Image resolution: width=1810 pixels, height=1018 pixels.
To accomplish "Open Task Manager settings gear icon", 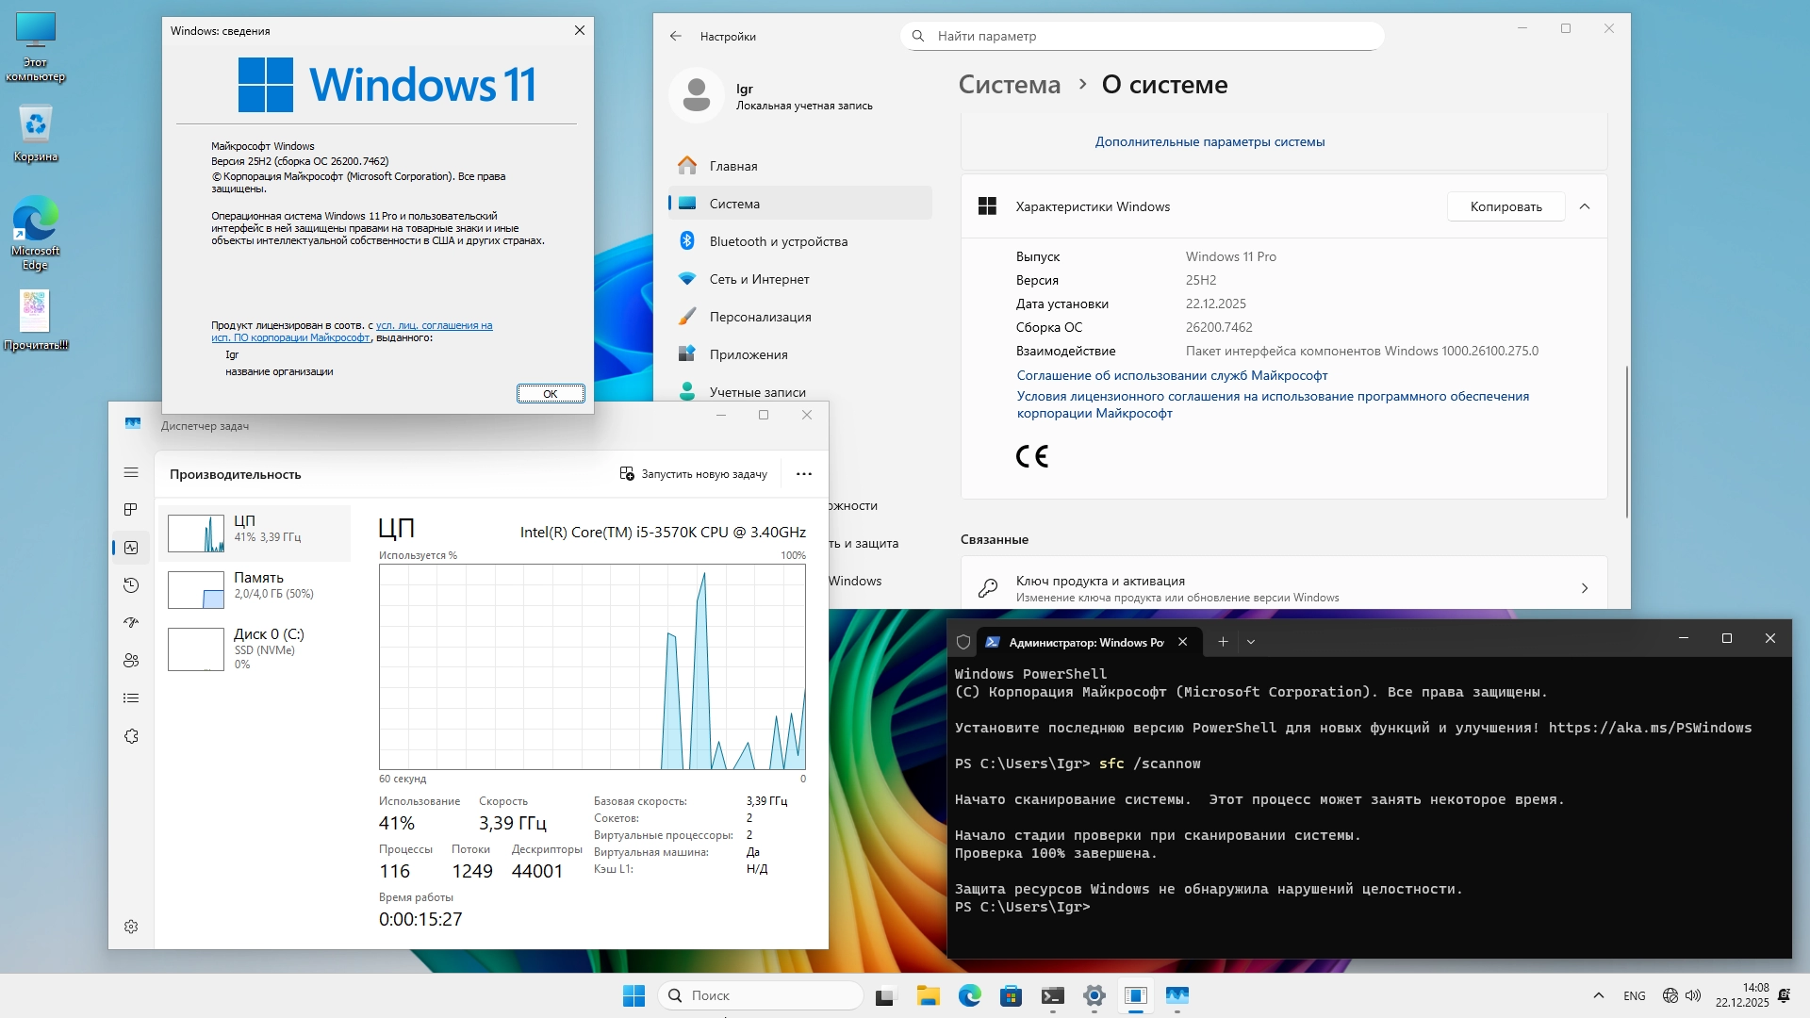I will 131,927.
